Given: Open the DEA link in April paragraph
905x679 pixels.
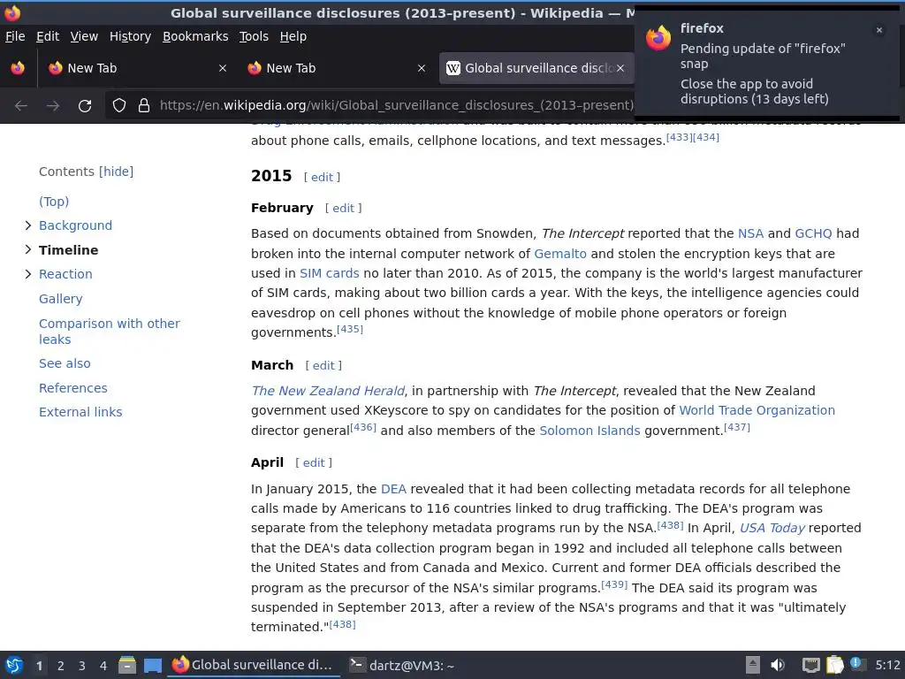Looking at the screenshot, I should coord(393,489).
